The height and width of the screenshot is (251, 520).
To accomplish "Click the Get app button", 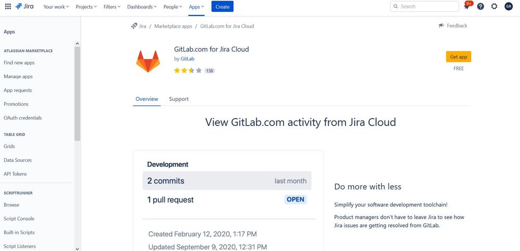I will (x=459, y=57).
